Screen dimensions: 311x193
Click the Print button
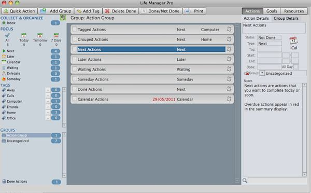pyautogui.click(x=194, y=11)
